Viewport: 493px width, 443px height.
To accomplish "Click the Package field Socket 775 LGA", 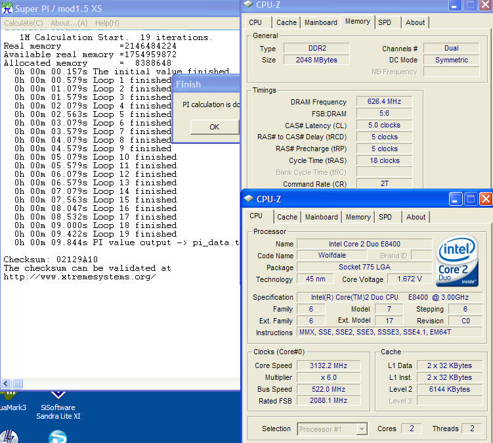I will (x=364, y=267).
